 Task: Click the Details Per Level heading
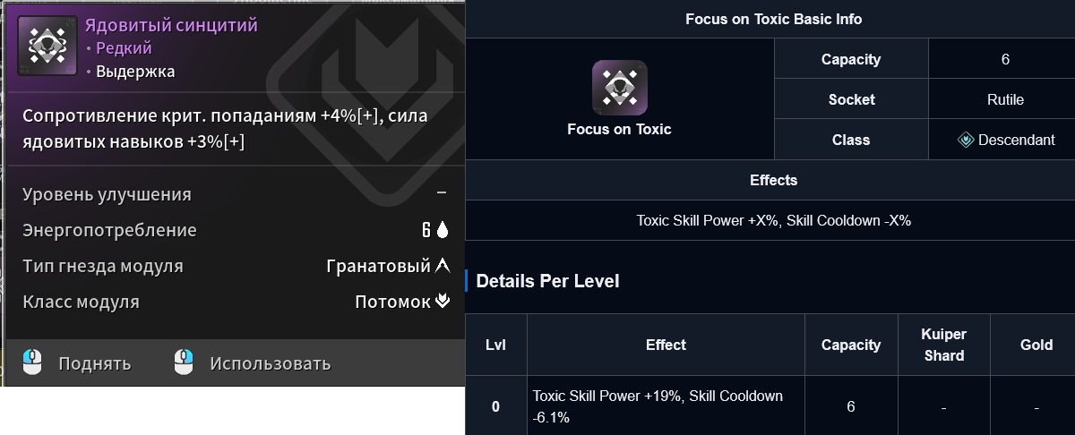click(547, 281)
